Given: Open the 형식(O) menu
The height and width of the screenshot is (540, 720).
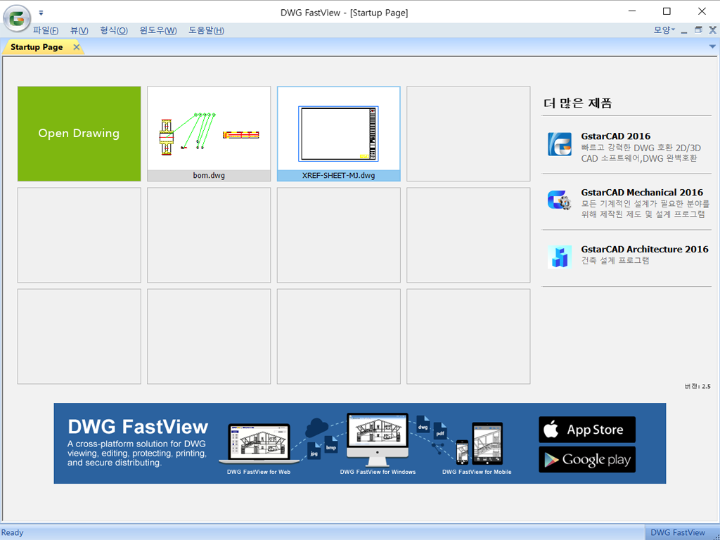Looking at the screenshot, I should pyautogui.click(x=114, y=30).
